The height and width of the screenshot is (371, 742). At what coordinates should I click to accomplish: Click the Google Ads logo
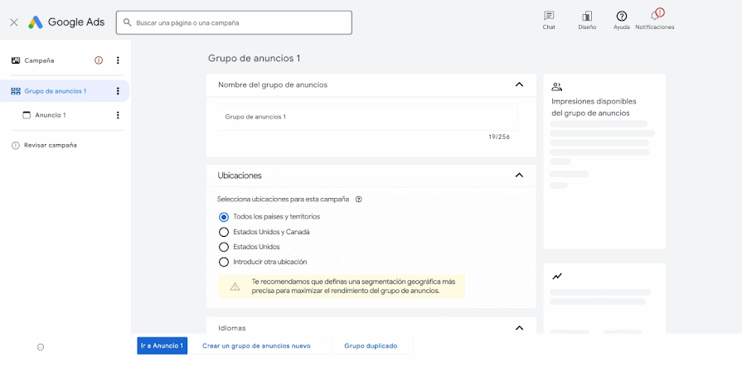pyautogui.click(x=66, y=22)
